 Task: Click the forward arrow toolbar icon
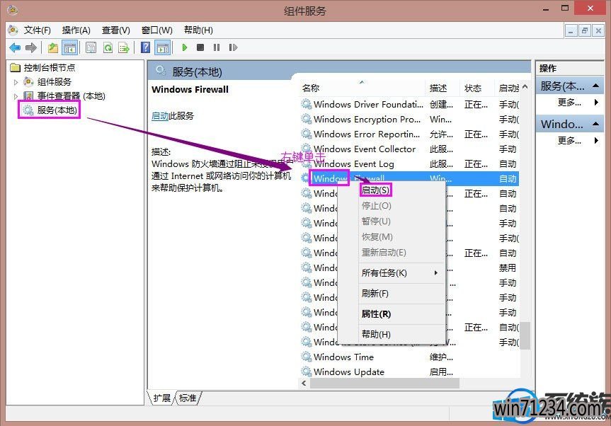point(31,48)
